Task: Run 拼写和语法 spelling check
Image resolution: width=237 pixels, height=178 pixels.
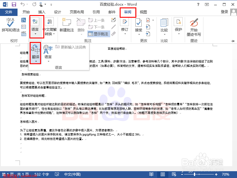Action: point(11,25)
